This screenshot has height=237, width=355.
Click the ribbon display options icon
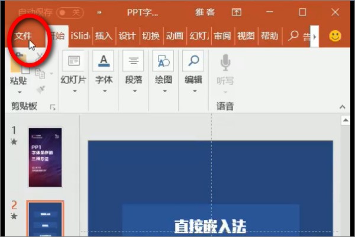point(237,12)
